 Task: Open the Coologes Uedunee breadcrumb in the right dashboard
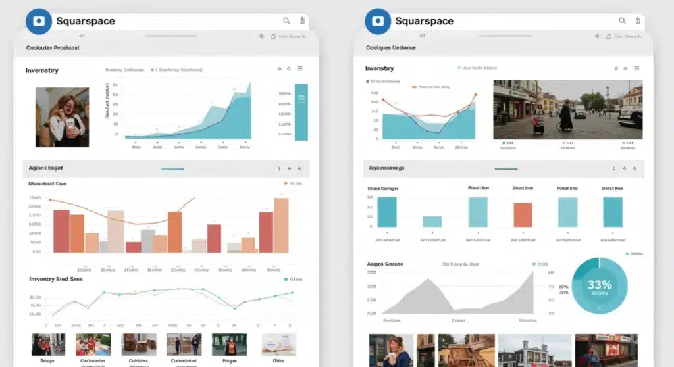[391, 48]
